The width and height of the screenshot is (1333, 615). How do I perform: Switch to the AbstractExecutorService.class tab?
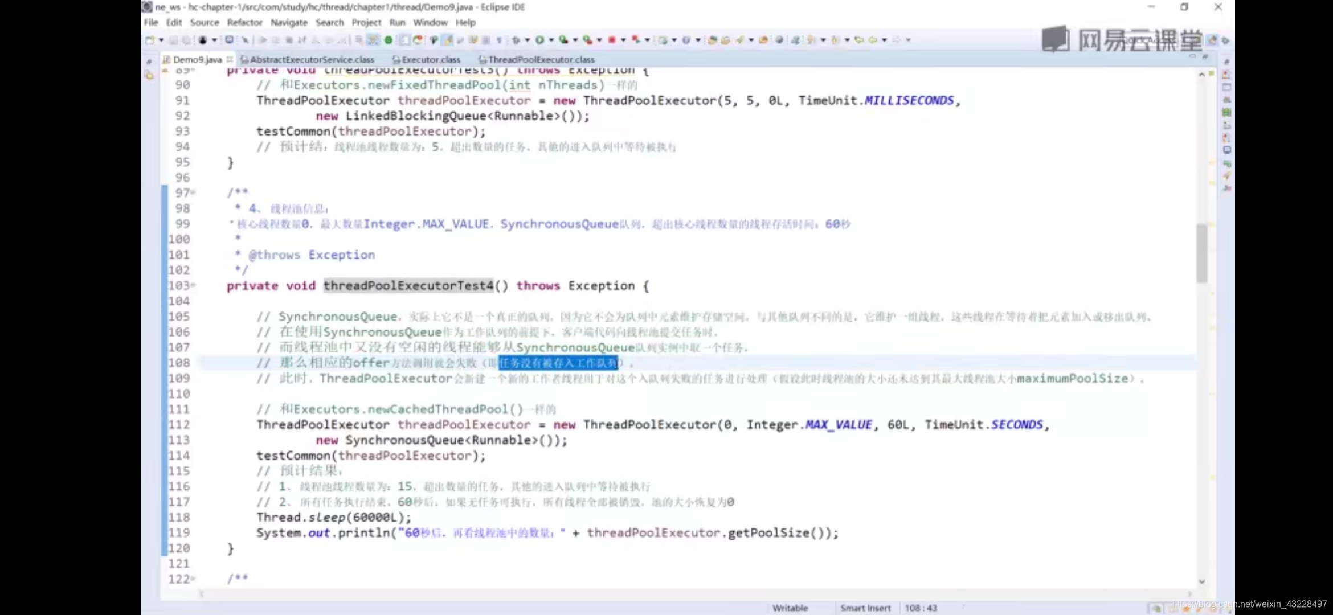[x=308, y=59]
